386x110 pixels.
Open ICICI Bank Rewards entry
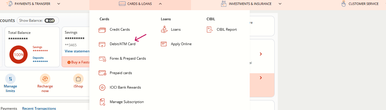(125, 87)
